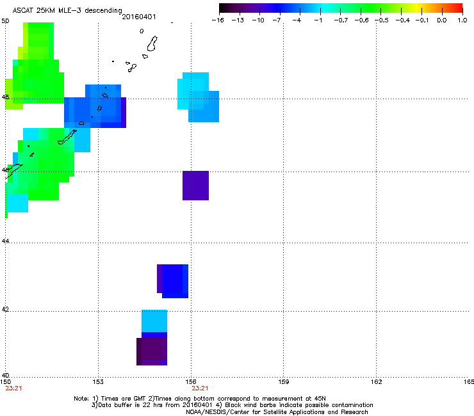474x416 pixels.
Task: Click the color bar label '-0.1'
Action: click(x=422, y=20)
